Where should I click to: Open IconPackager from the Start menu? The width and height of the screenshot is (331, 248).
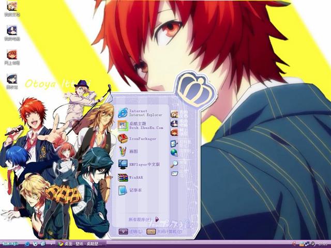[x=137, y=138]
